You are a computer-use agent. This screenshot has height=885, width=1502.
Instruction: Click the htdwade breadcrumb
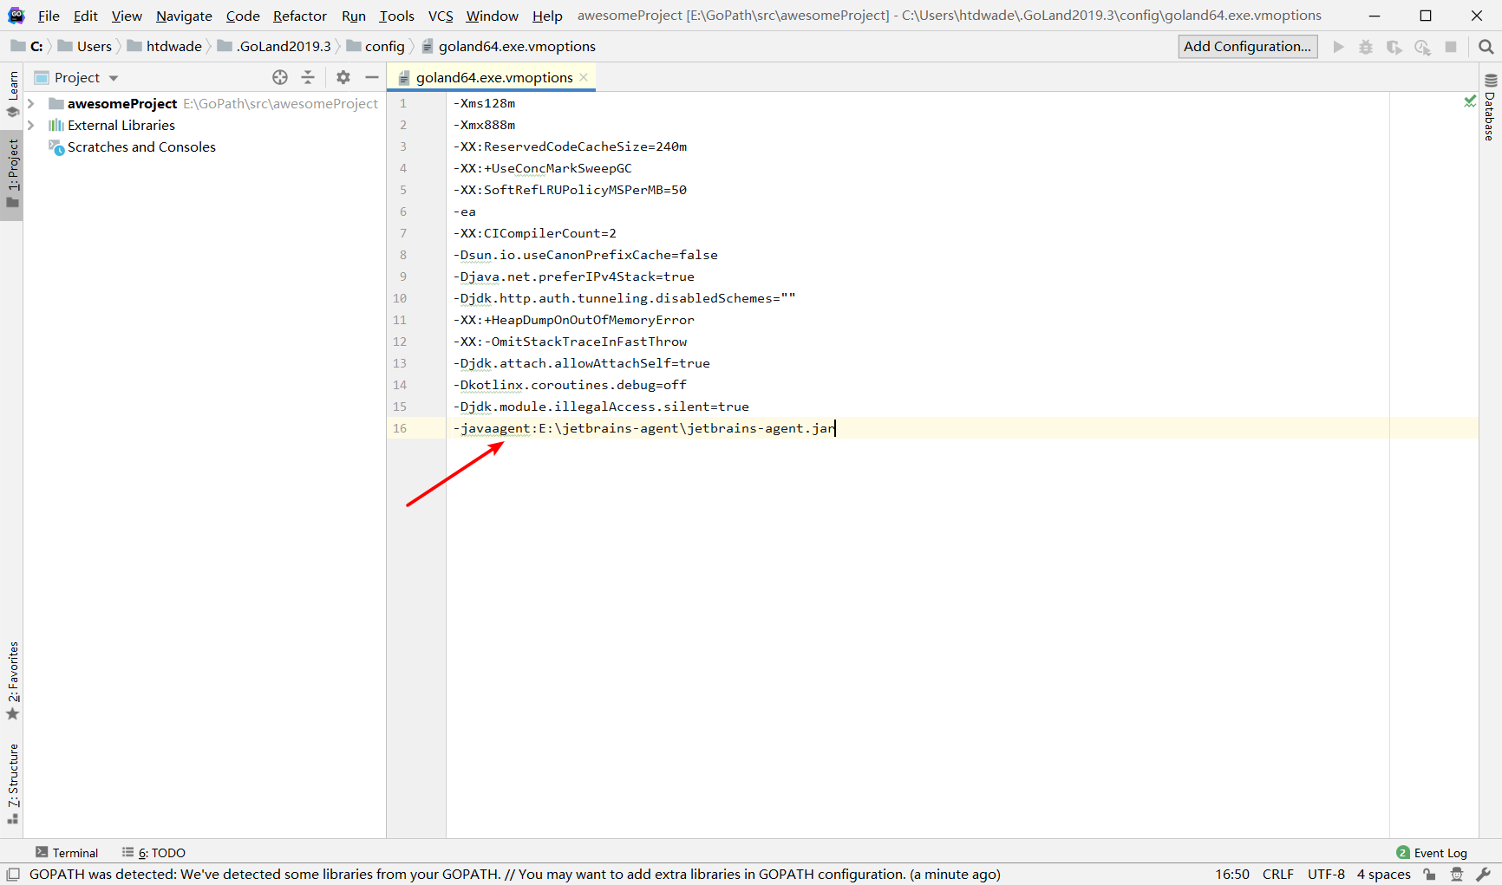point(165,47)
